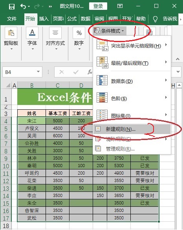Click the cancel X in formula bar
The image size is (183, 230).
(x=62, y=72)
